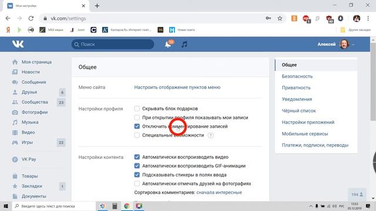Viewport: 376px width, 211px height.
Task: Enable 'Специальные возможности' checkbox
Action: pyautogui.click(x=137, y=135)
